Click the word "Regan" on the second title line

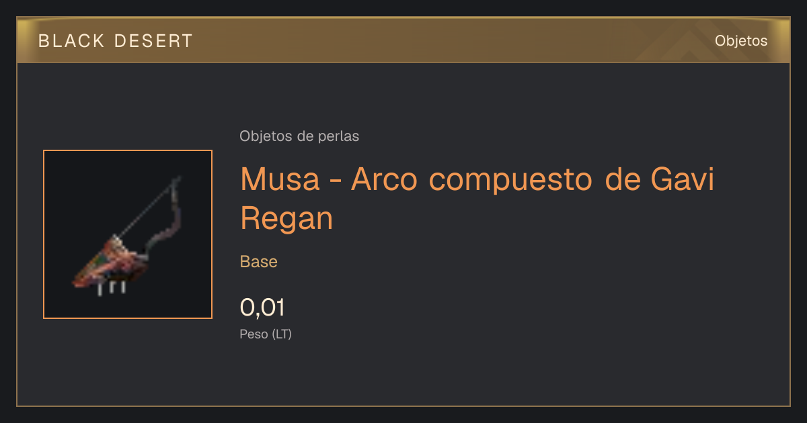287,219
